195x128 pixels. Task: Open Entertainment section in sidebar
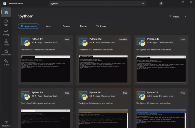coord(6,52)
